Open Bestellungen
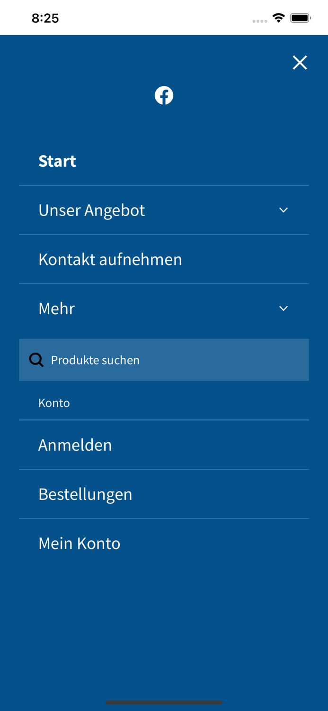328x711 pixels. pos(86,494)
